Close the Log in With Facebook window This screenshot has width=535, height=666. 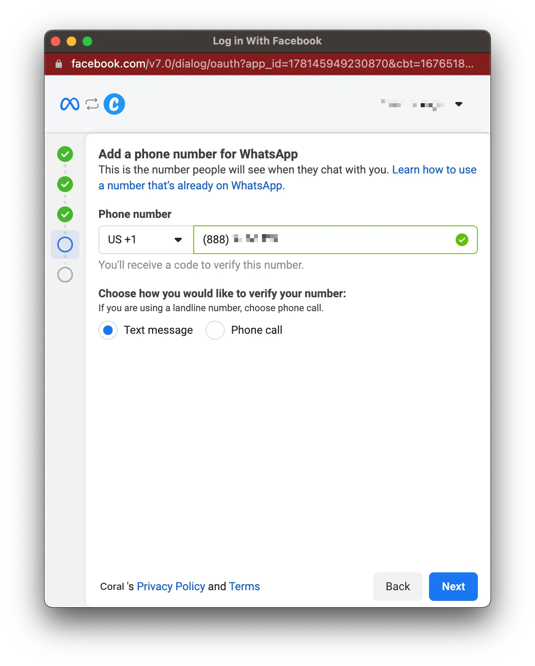[56, 41]
